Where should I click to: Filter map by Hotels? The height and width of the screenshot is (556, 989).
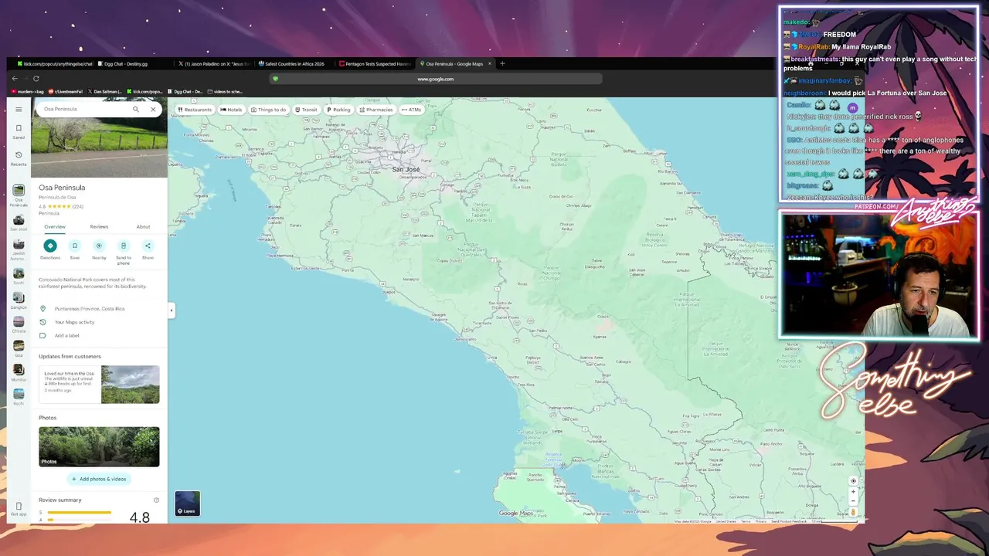231,110
